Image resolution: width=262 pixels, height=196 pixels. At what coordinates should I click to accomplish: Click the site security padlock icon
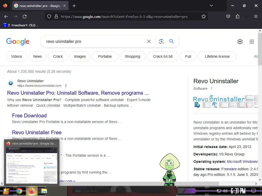(56, 17)
